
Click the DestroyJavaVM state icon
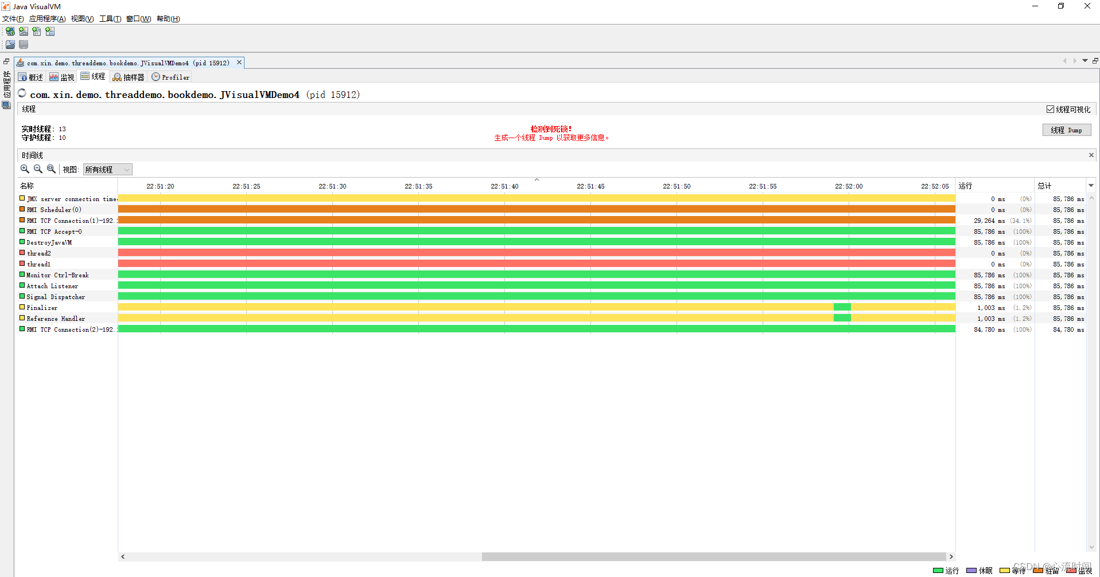pos(22,242)
